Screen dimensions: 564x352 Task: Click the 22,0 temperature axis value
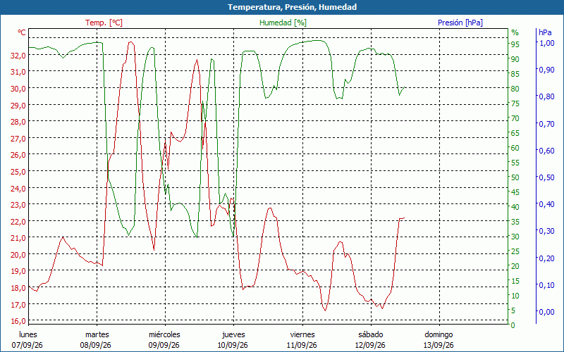19,222
